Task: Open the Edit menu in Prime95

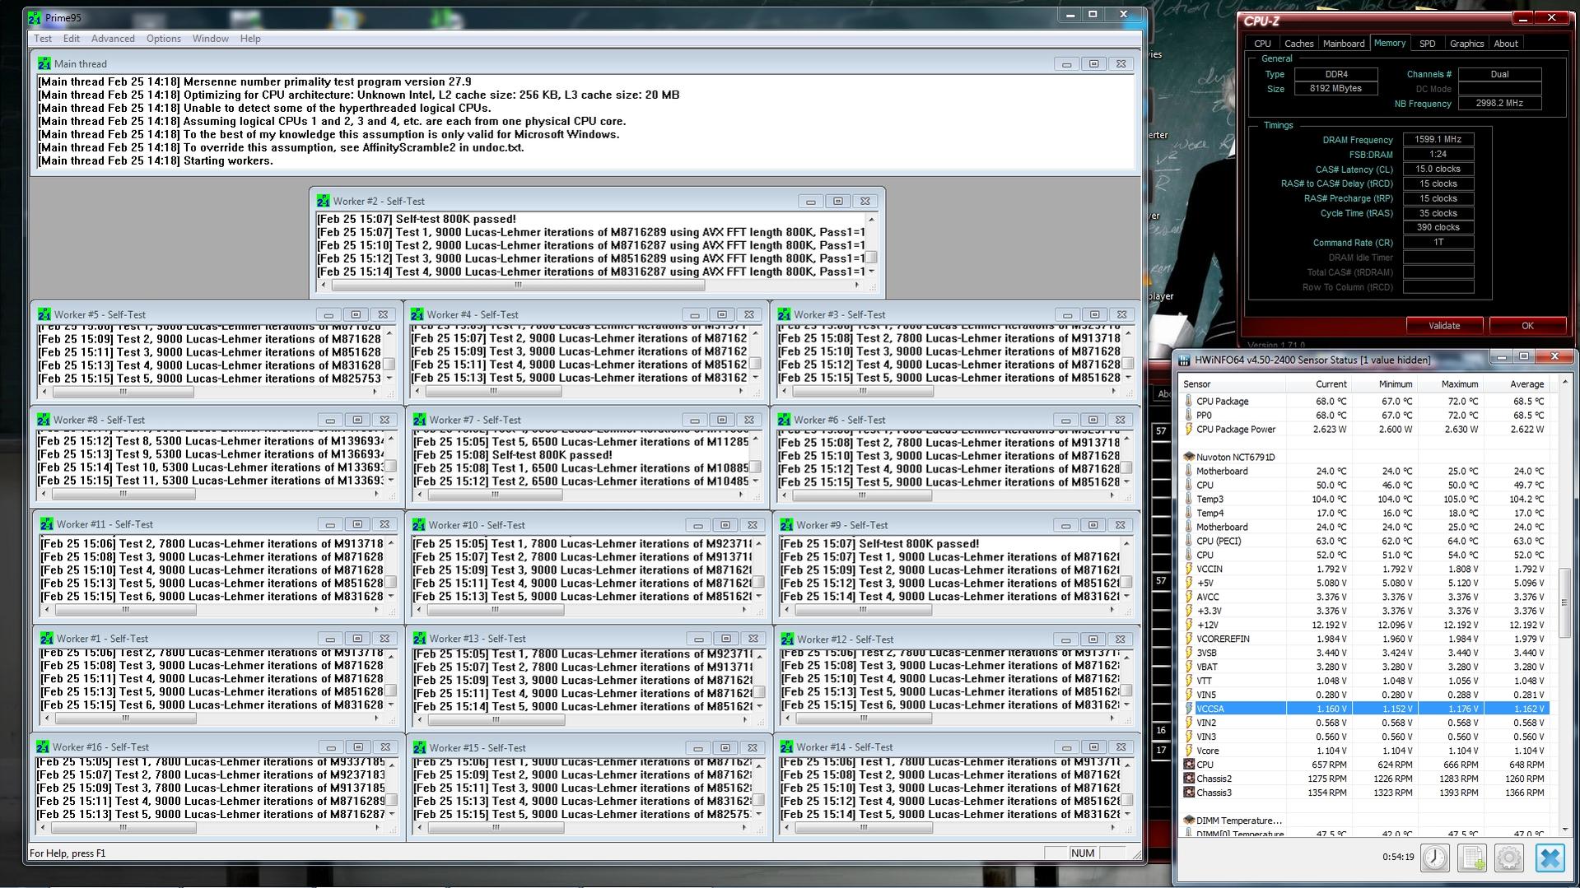Action: (72, 39)
